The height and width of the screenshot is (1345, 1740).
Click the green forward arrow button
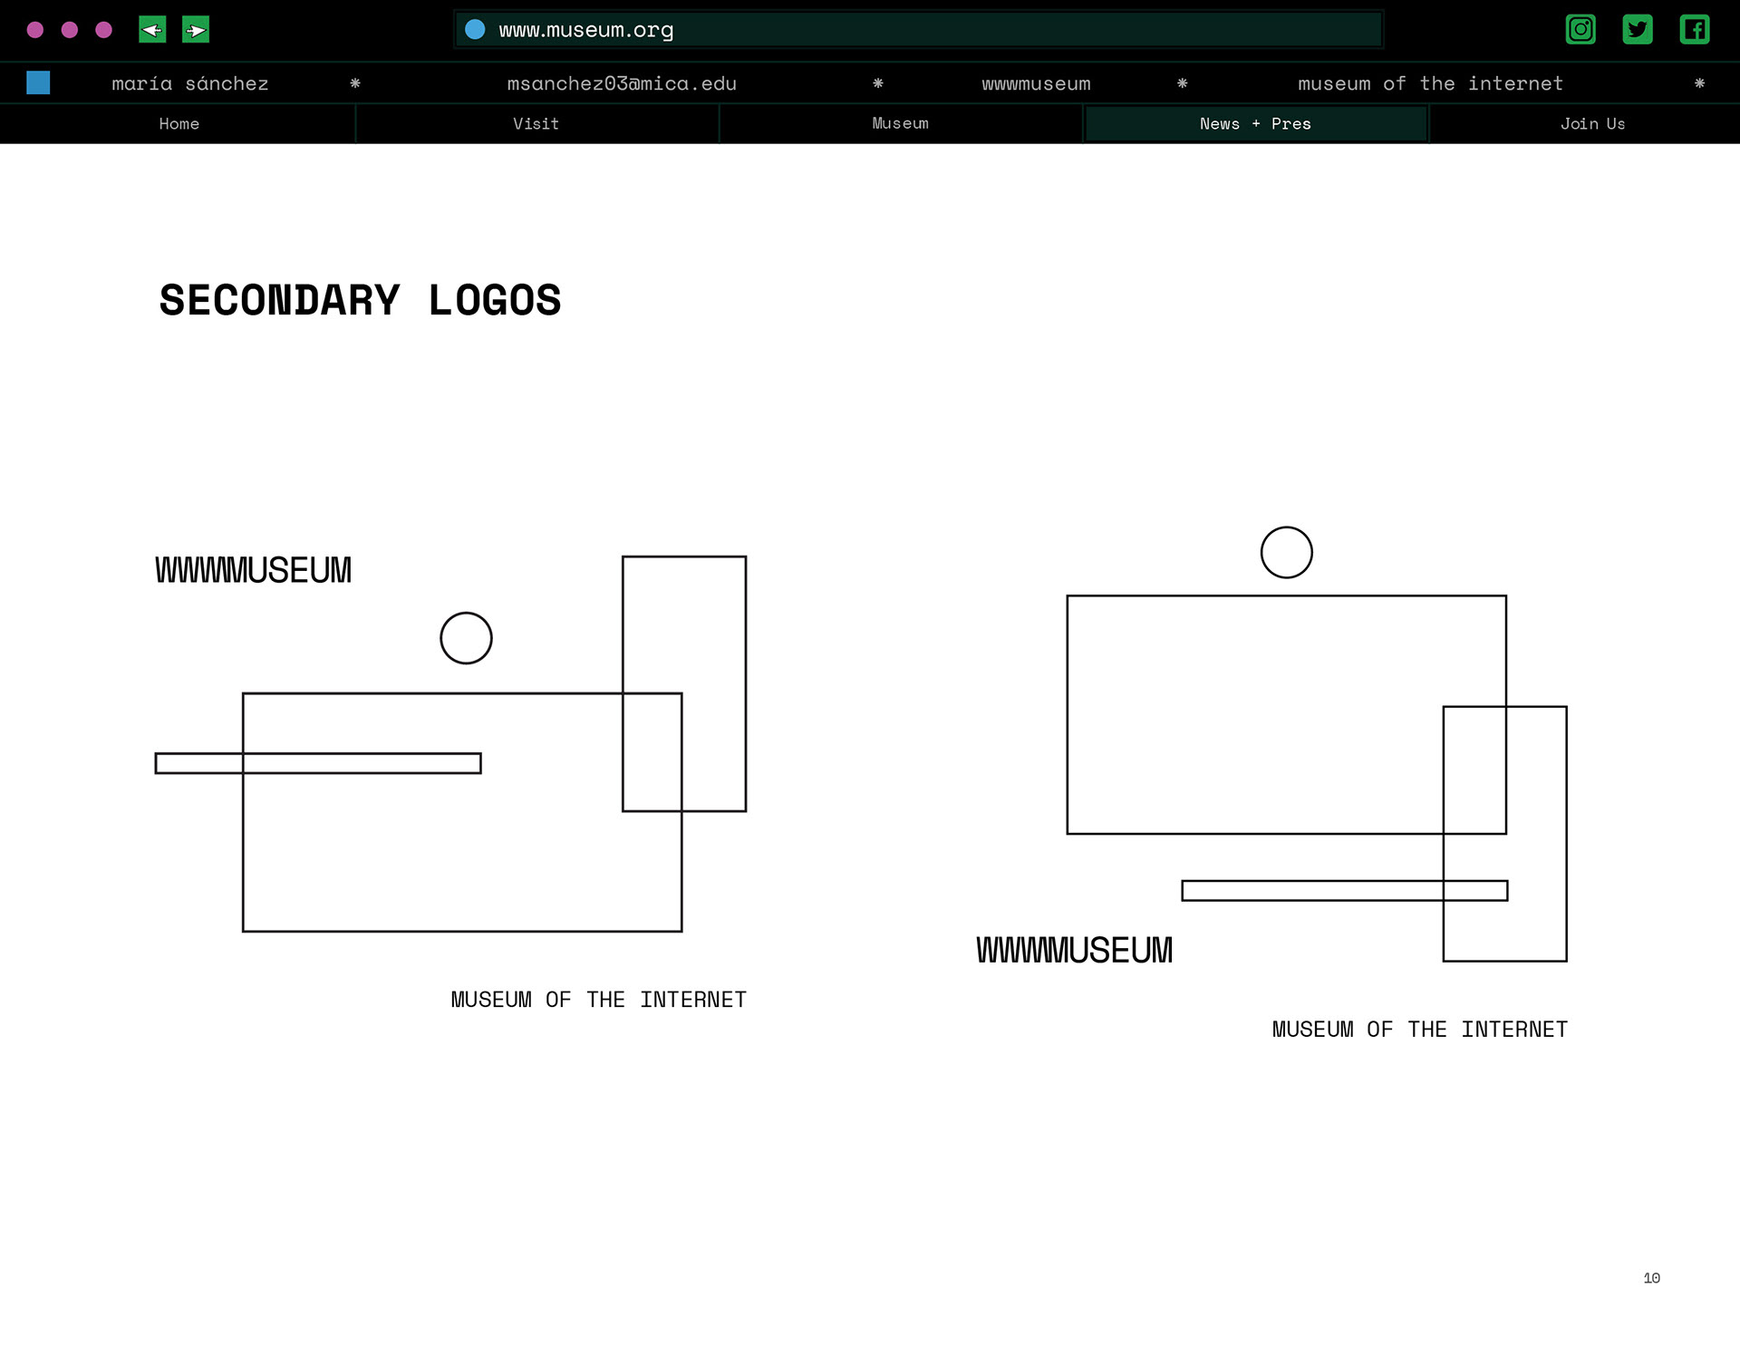point(196,30)
